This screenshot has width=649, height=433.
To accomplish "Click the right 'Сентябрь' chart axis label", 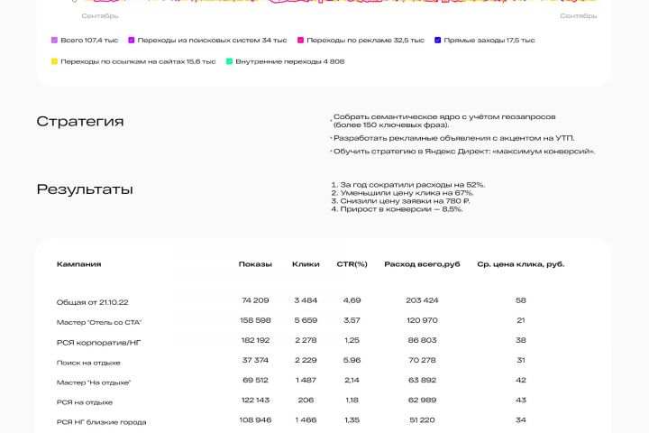I will tap(578, 15).
